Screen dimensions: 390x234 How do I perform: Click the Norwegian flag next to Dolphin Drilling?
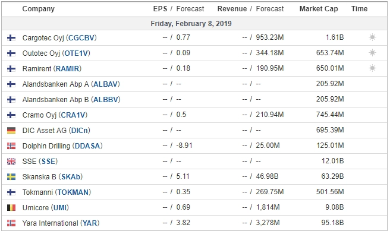tap(11, 146)
